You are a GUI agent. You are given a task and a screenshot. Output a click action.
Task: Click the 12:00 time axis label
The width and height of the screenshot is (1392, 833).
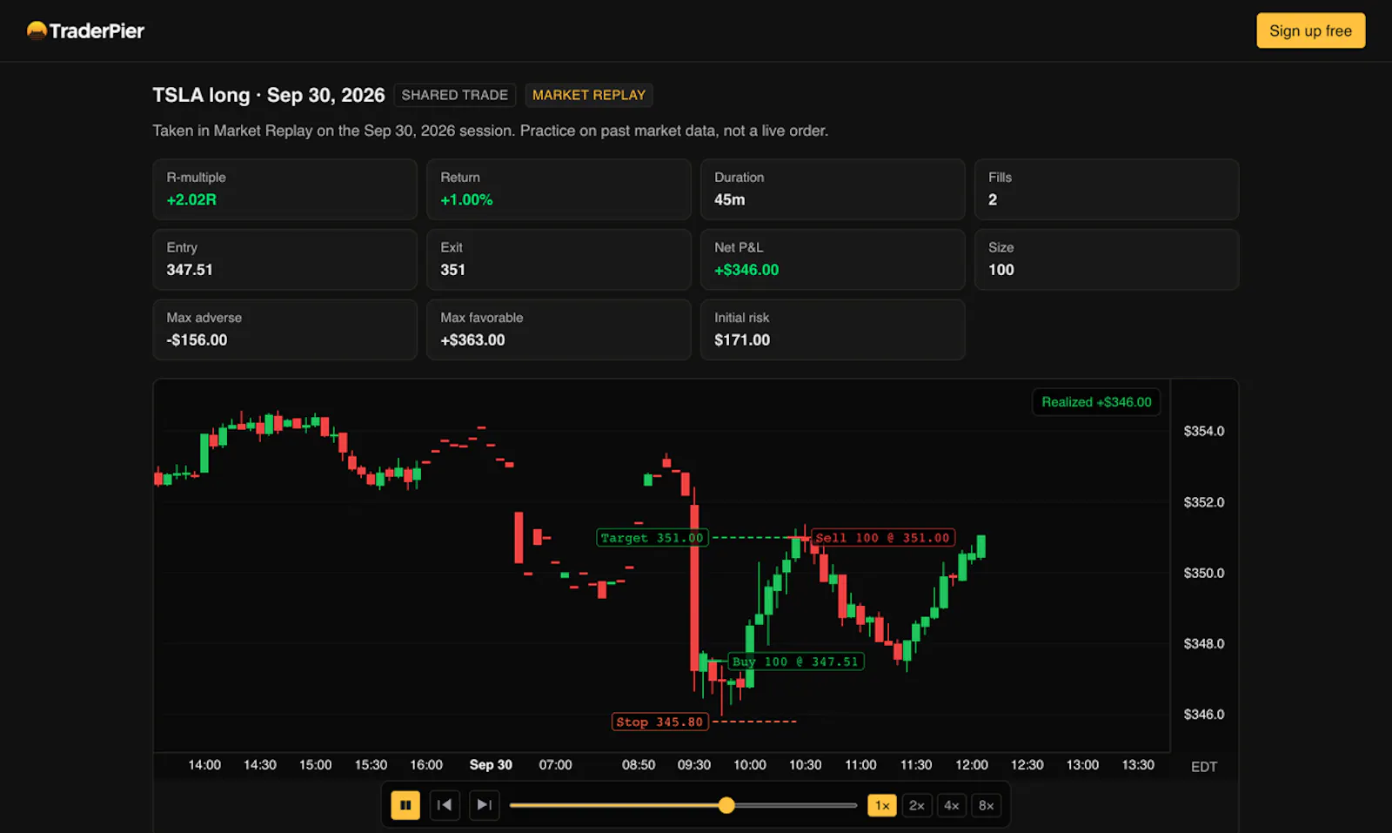coord(972,764)
